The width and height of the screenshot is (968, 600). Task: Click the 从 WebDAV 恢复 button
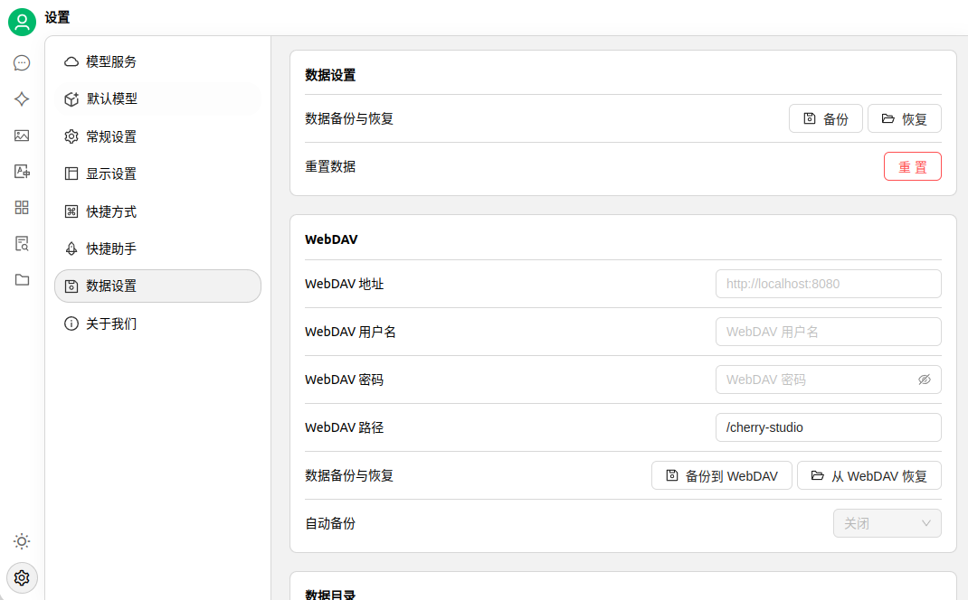[868, 475]
